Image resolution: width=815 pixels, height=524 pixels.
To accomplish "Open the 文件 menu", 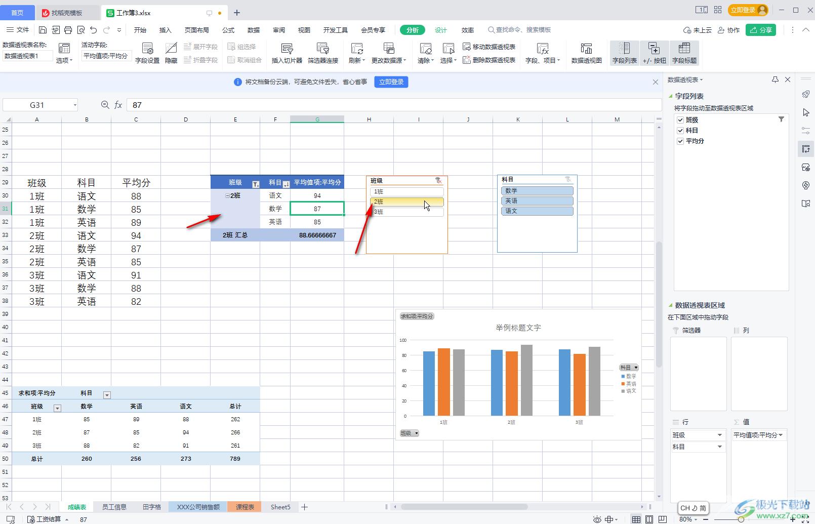I will pos(18,30).
